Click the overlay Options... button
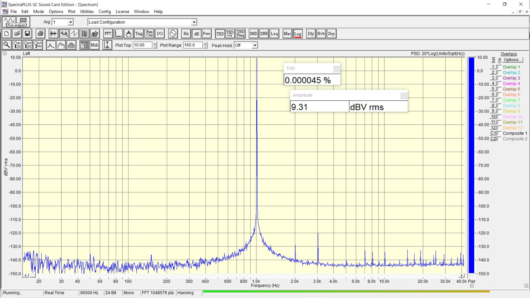Screen dimensions: 530x298 coord(513,60)
